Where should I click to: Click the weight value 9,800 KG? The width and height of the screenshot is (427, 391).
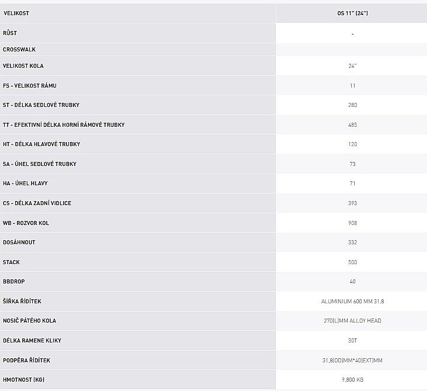point(352,379)
